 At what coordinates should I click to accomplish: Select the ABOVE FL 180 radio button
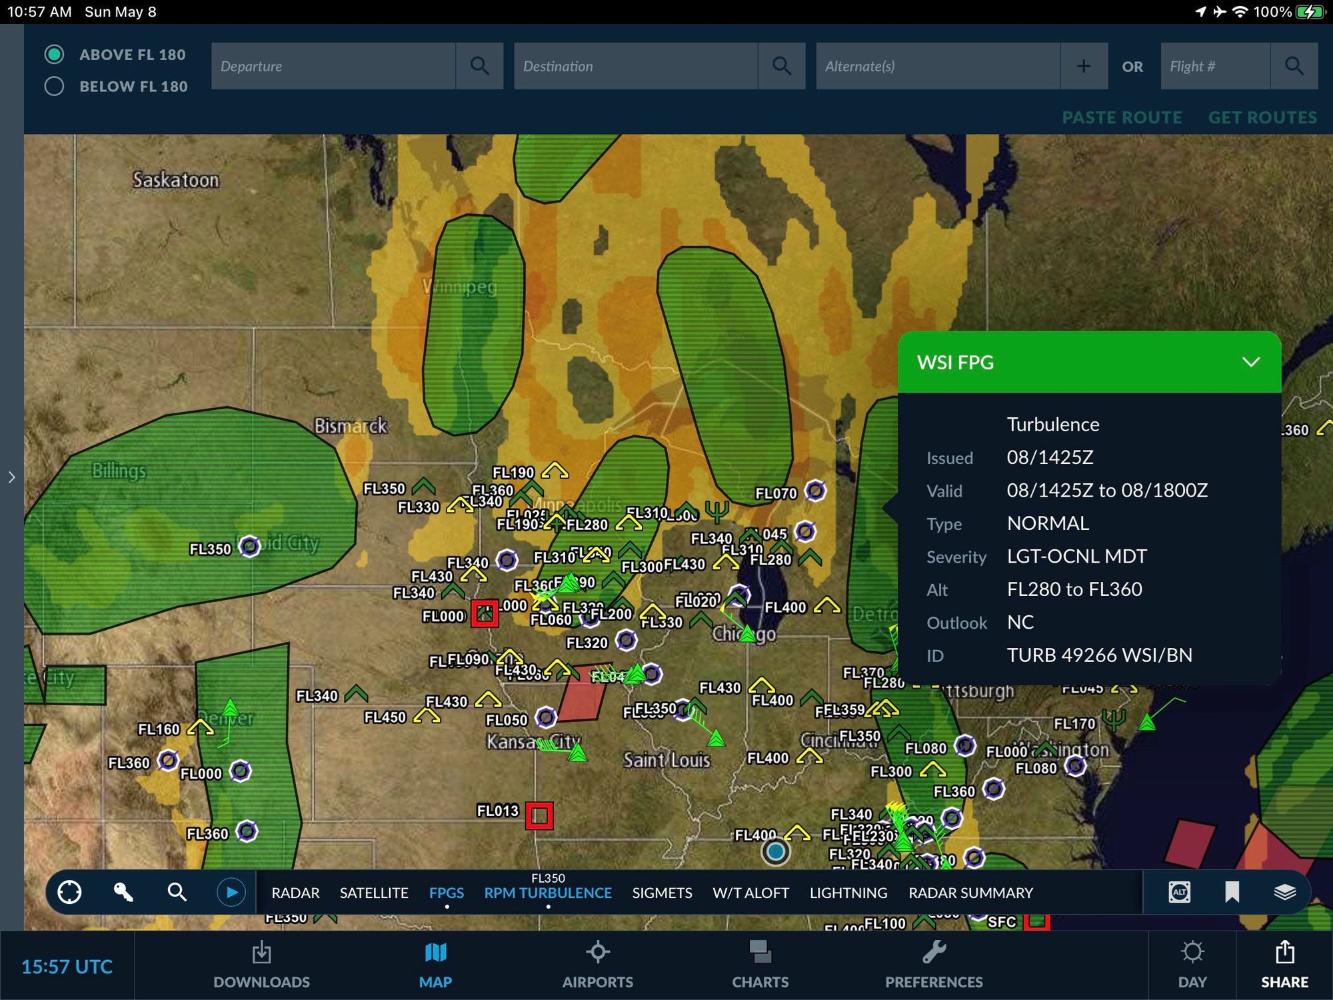(55, 55)
